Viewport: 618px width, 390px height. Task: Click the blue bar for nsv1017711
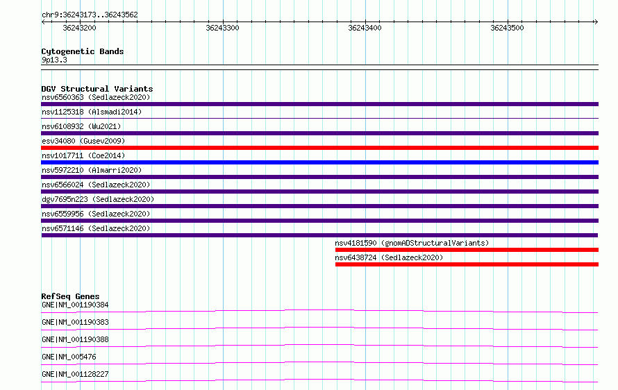319,162
